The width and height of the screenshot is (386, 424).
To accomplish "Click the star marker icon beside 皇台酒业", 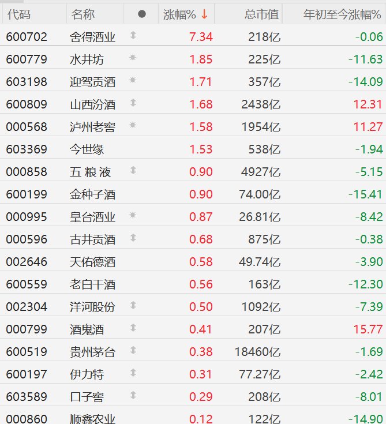I will (x=133, y=215).
